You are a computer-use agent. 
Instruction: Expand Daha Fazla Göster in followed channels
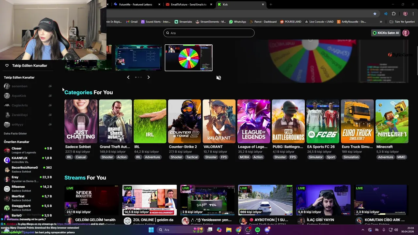[x=15, y=133]
